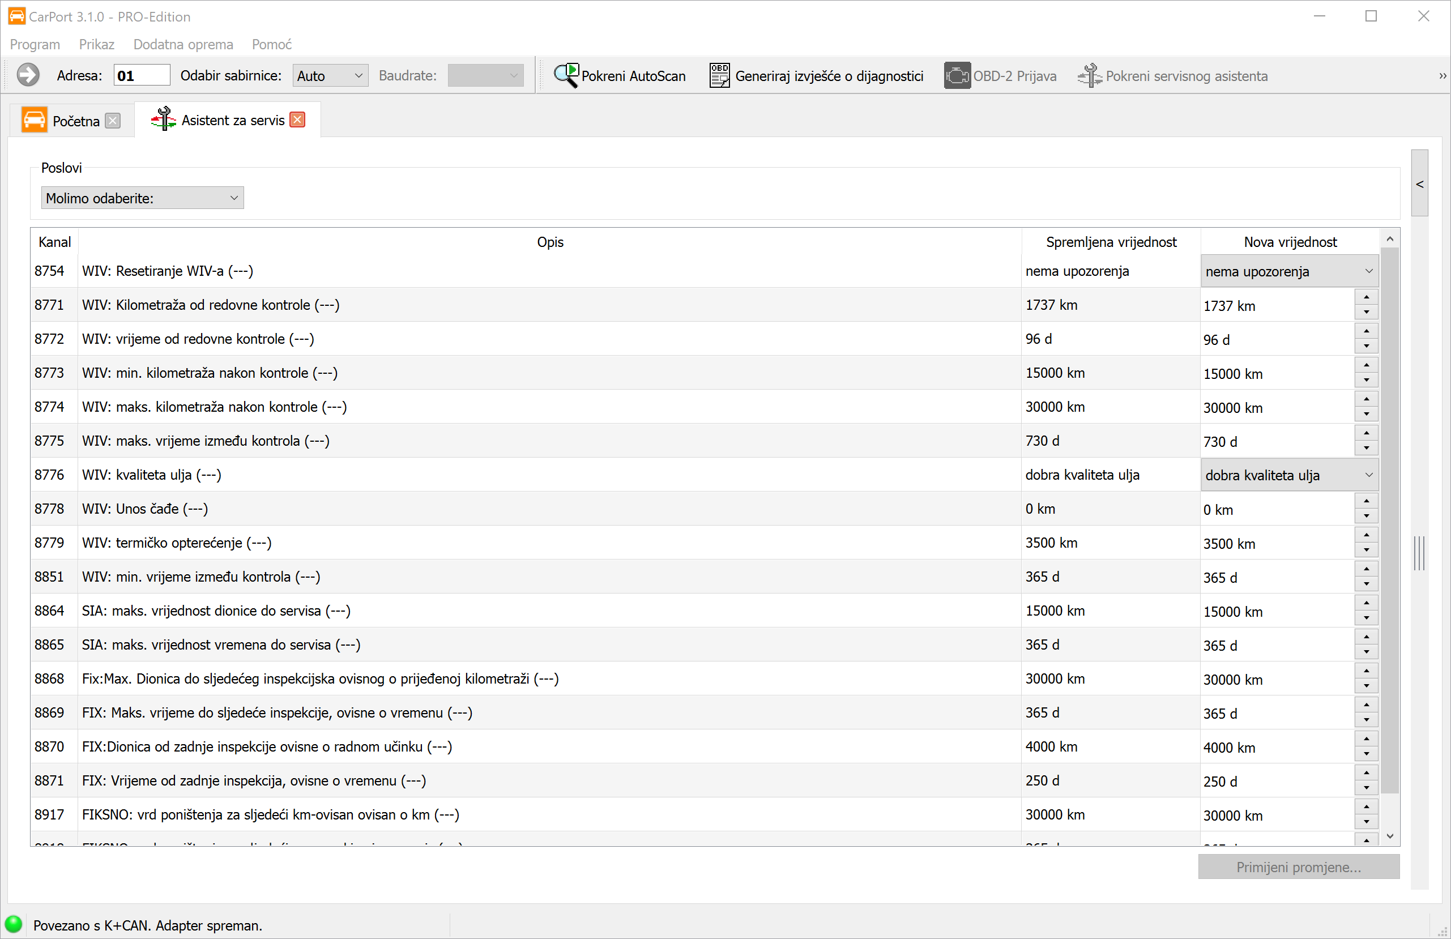Click the table's vertical scrollbar down arrow
Screen dimensions: 1451x939
point(1390,836)
